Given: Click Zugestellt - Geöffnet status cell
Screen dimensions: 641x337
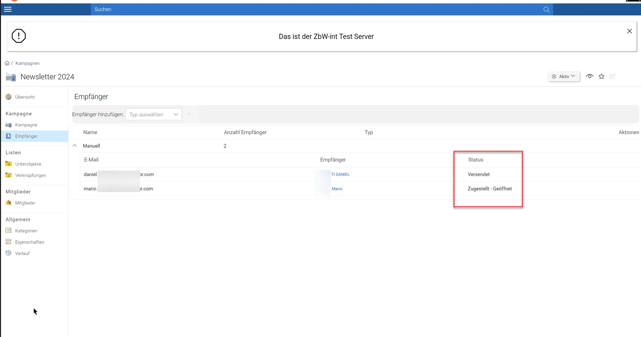Looking at the screenshot, I should coord(490,189).
